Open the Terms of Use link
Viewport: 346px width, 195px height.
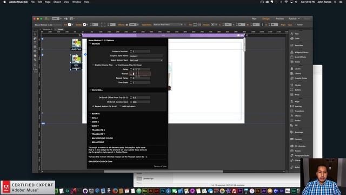(x=160, y=166)
